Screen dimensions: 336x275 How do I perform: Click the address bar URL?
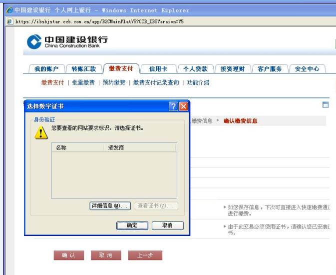99,21
